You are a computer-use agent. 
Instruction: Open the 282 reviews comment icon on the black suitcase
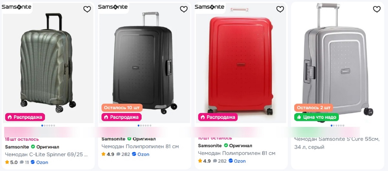click(x=118, y=154)
